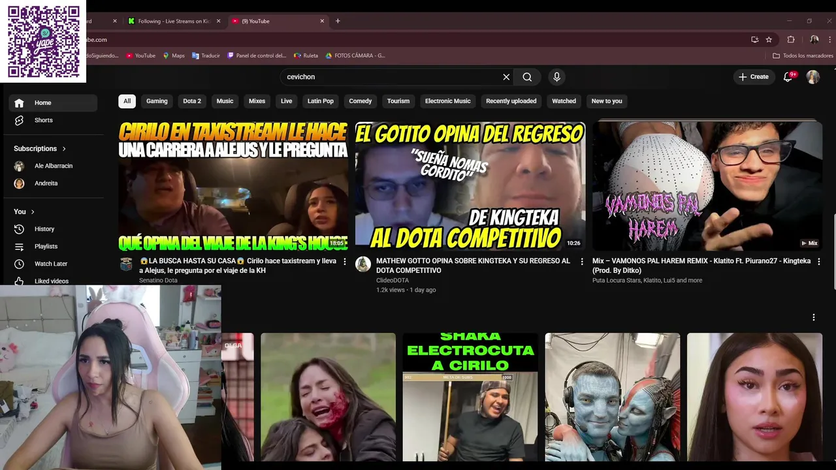Open the Senatino Dota channel name link
836x470 pixels.
coord(158,281)
